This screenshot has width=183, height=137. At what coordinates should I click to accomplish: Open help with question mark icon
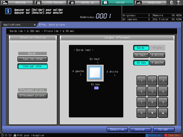coord(178,2)
